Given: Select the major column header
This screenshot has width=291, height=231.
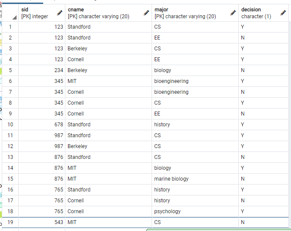Looking at the screenshot, I should tap(195, 13).
